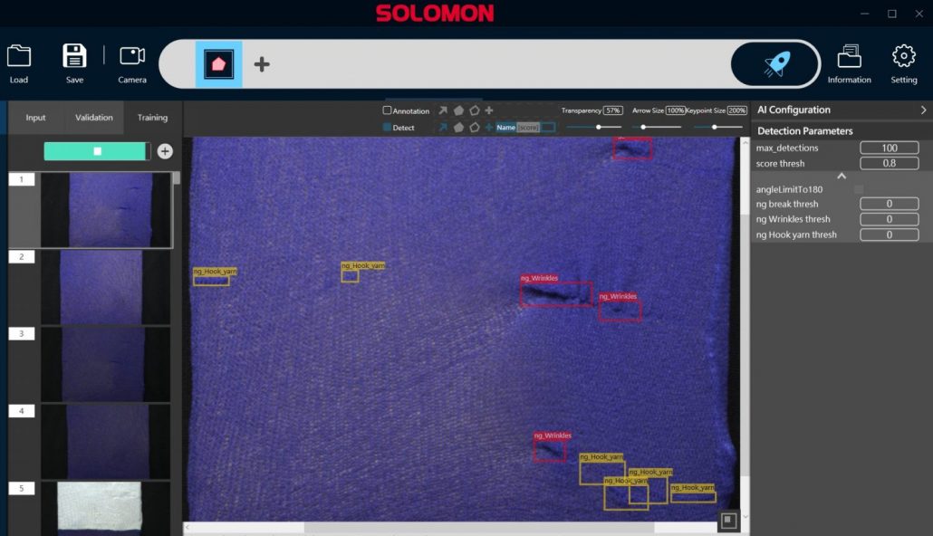Viewport: 933px width, 536px height.
Task: Switch to the Validation tab
Action: click(x=93, y=117)
